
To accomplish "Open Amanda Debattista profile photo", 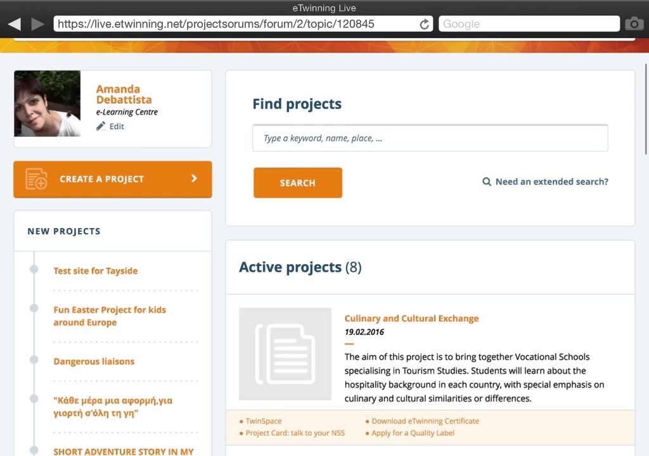I will (x=47, y=103).
